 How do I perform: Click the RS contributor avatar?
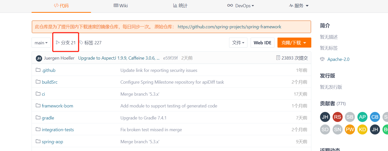(x=337, y=117)
